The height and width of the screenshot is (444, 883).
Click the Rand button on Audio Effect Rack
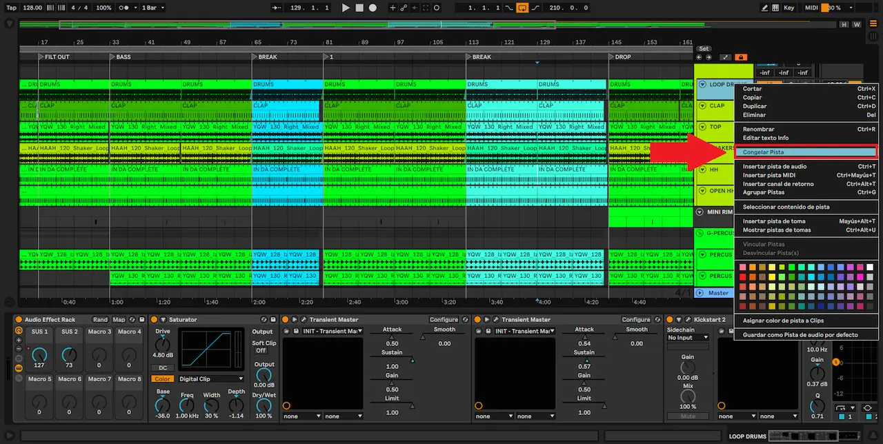pyautogui.click(x=101, y=319)
